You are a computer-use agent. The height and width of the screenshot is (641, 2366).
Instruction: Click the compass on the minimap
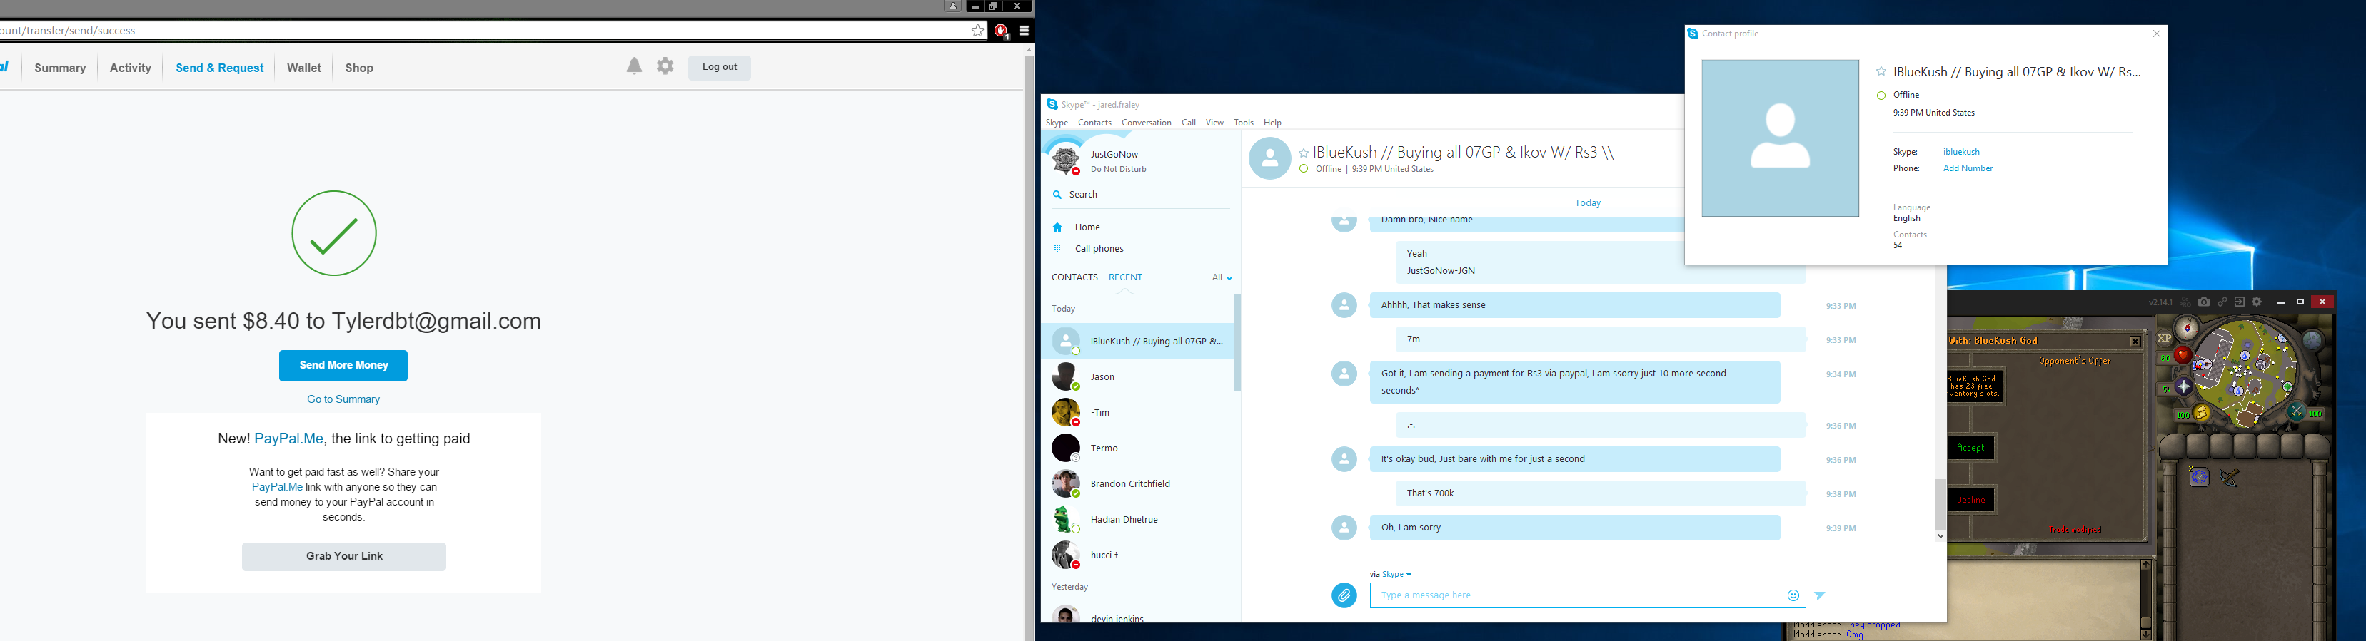(2187, 328)
